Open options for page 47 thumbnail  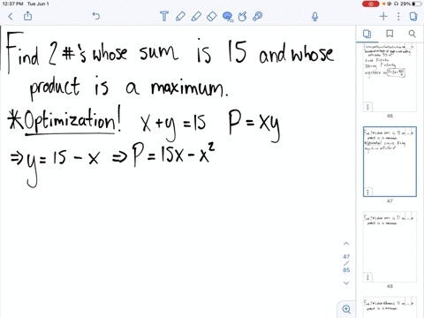367,192
